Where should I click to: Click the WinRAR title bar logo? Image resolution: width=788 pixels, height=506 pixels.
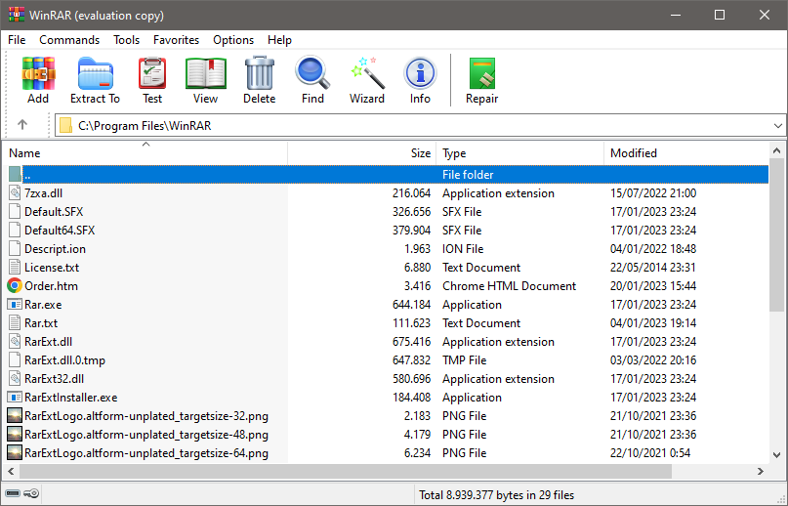17,15
